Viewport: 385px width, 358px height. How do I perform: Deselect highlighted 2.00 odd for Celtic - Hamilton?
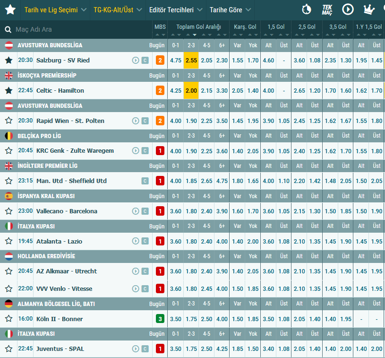191,90
